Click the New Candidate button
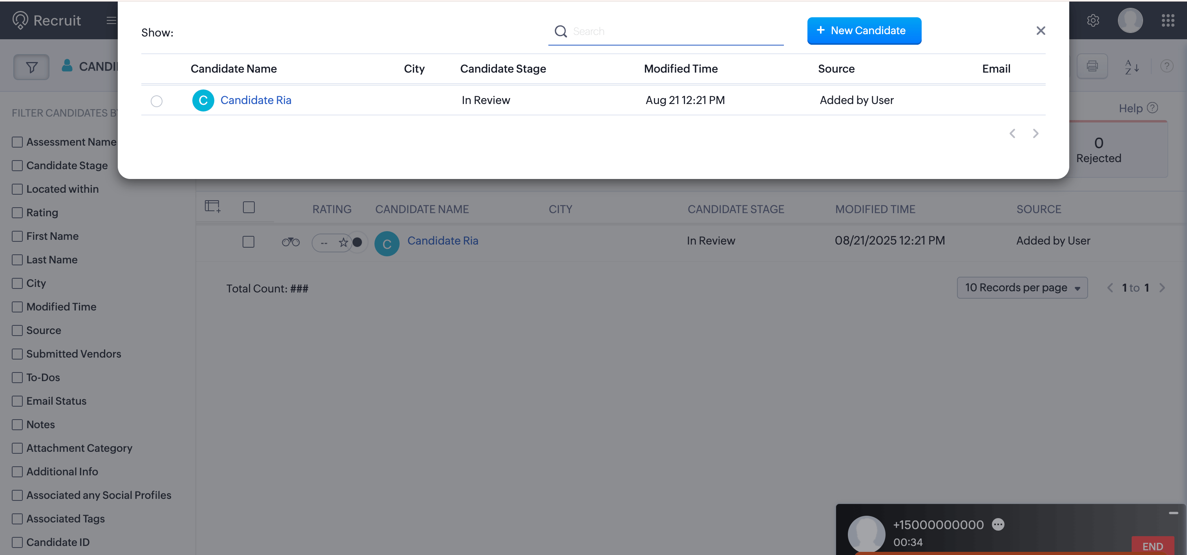The width and height of the screenshot is (1187, 555). point(864,30)
